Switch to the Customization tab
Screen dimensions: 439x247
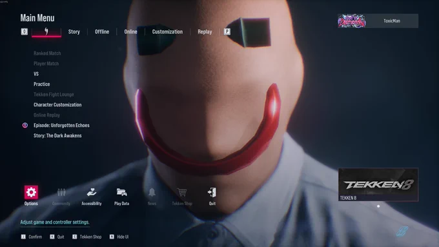(167, 32)
